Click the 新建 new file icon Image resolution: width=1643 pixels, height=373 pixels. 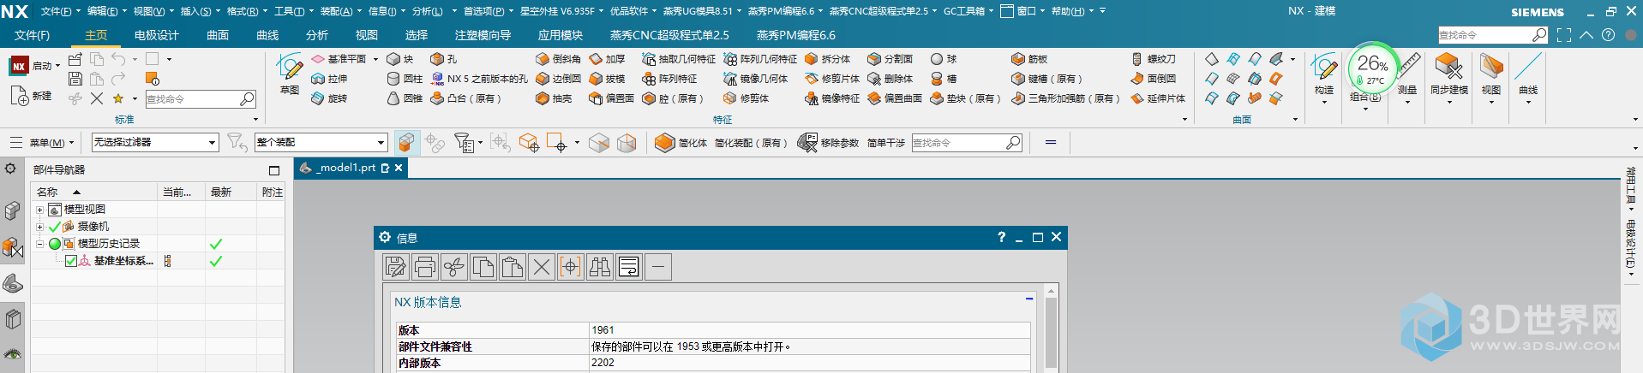click(x=32, y=96)
